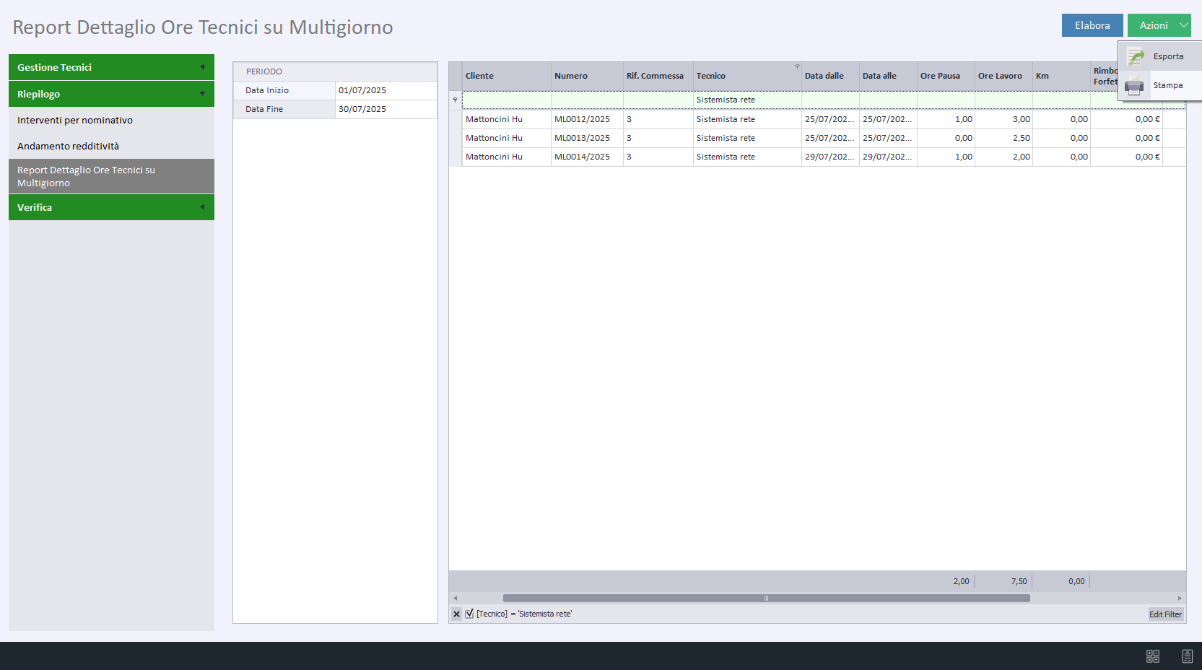Screen dimensions: 1202x670
Task: Expand the Gestione Tecnici section
Action: point(111,67)
